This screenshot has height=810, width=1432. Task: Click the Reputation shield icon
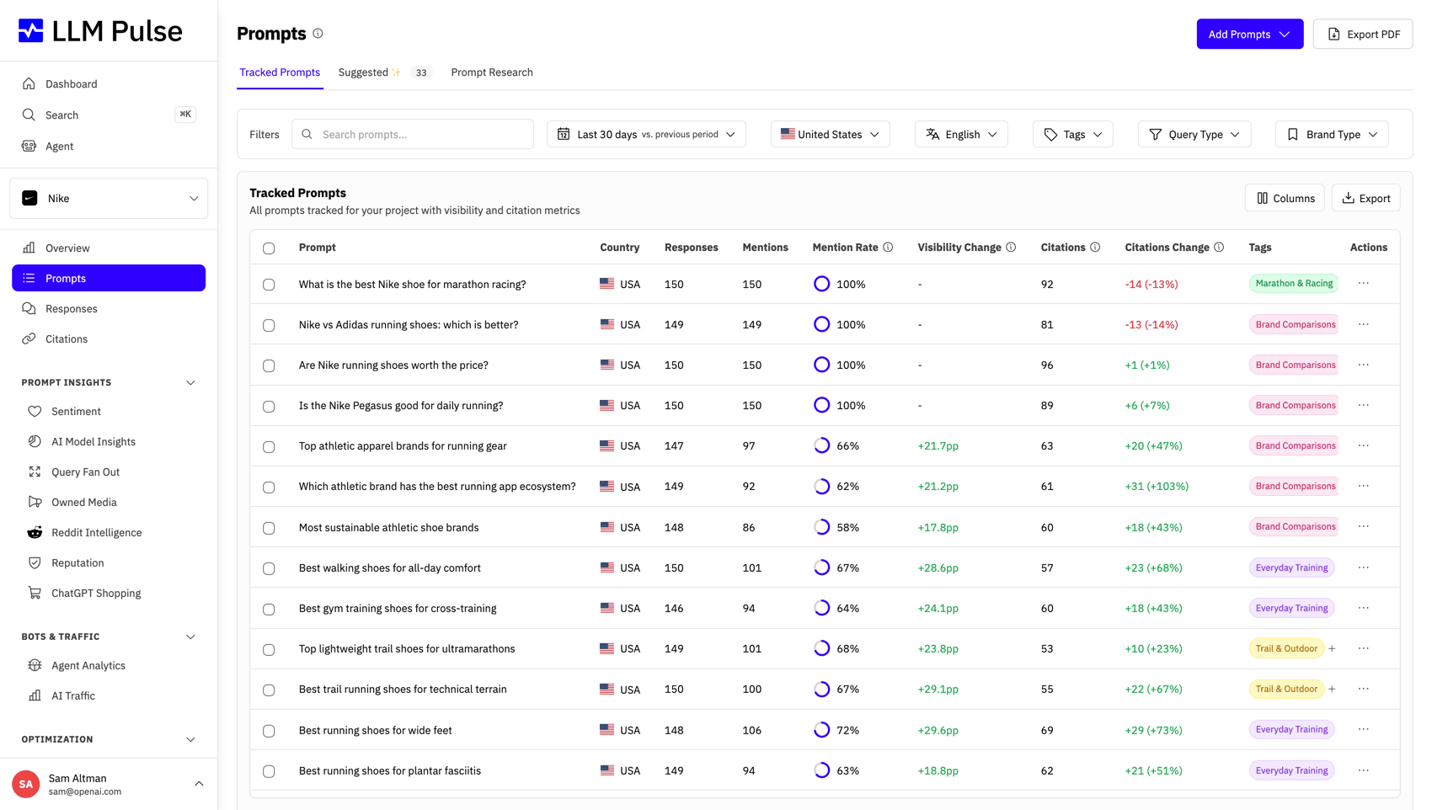35,562
